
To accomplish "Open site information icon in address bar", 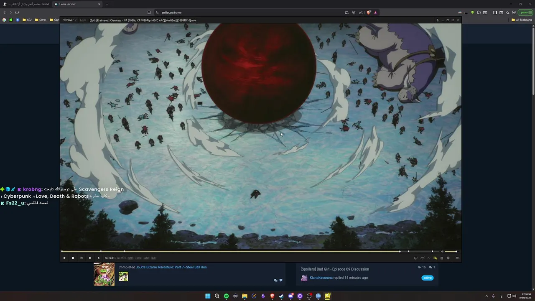I will click(x=157, y=13).
